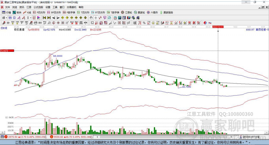Click the black left-pointing triangle
Viewport: 269px width, 145px height.
[x=54, y=18]
